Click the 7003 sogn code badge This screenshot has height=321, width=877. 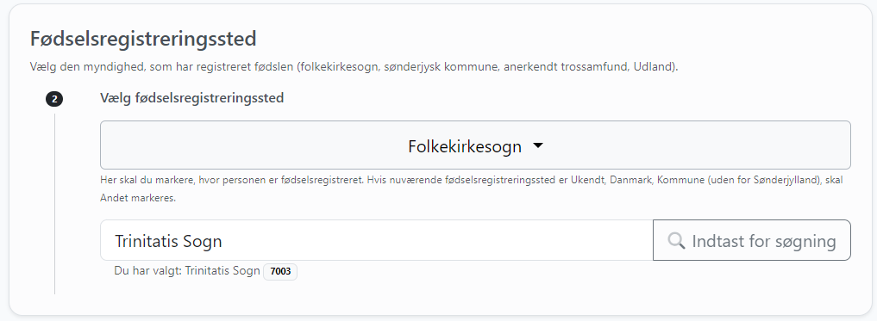(280, 272)
